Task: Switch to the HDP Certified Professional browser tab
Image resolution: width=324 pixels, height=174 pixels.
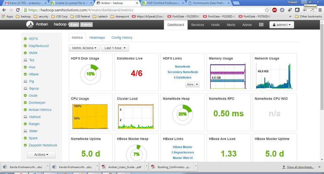Action: coord(163,3)
